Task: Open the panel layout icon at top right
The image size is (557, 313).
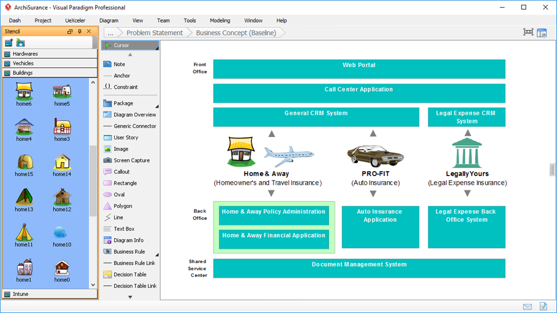Action: (x=542, y=33)
